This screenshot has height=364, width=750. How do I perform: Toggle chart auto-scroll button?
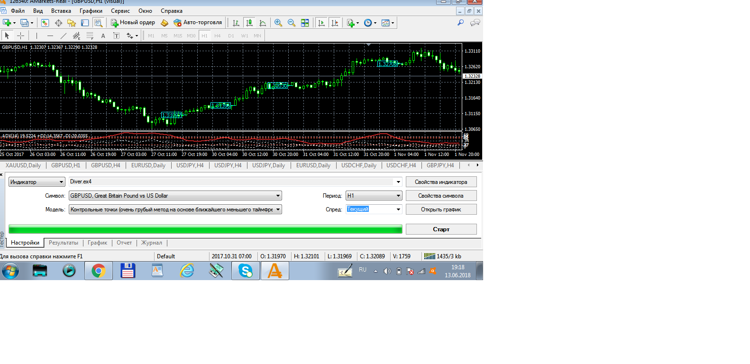click(321, 23)
